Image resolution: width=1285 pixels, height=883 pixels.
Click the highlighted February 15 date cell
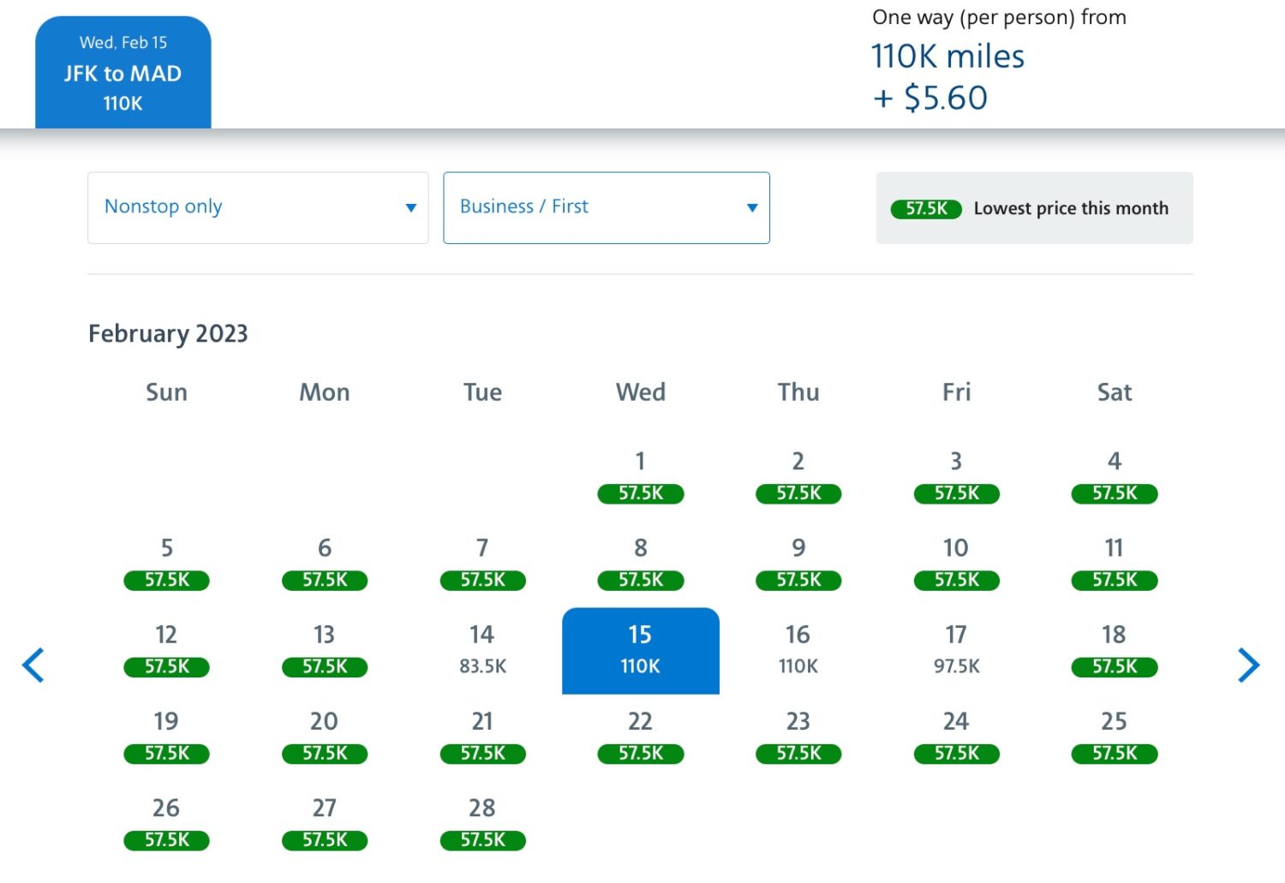click(x=640, y=650)
